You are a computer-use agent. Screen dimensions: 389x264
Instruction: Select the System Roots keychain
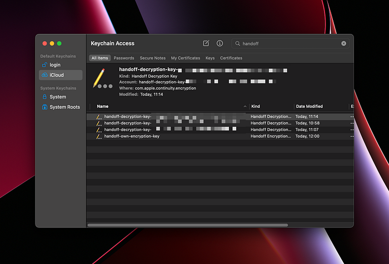tap(61, 107)
